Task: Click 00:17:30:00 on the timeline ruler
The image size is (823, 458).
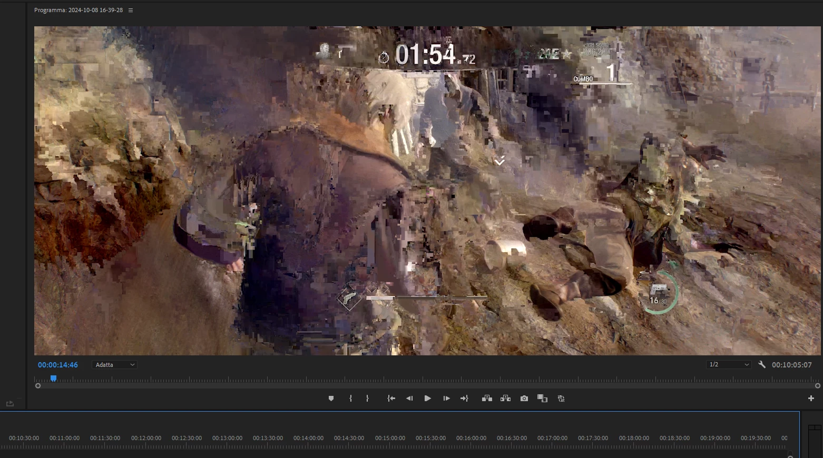Action: [593, 438]
